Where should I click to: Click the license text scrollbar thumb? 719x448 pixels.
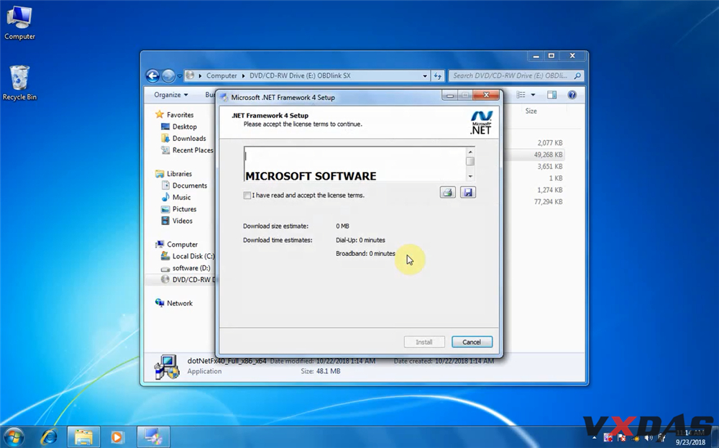[x=470, y=161]
